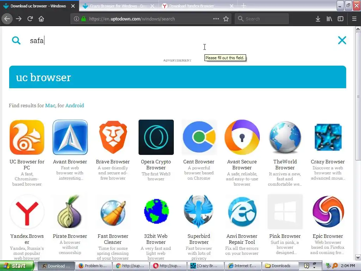Close the search with the blue X
Viewport: 361px width, 271px height.
(x=342, y=40)
